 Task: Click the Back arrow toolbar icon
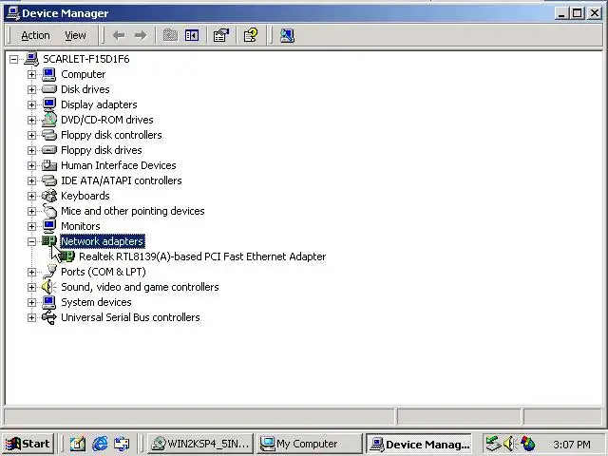pos(119,36)
